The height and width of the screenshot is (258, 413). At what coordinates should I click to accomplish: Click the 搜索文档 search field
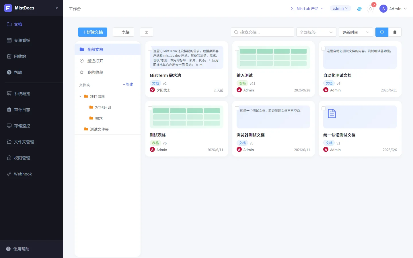coord(262,32)
